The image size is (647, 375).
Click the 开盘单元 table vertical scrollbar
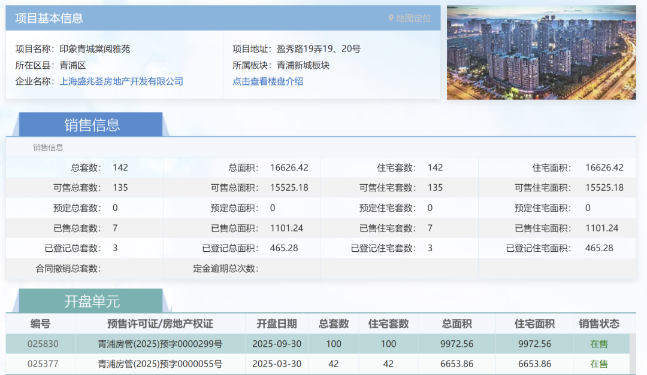633,354
